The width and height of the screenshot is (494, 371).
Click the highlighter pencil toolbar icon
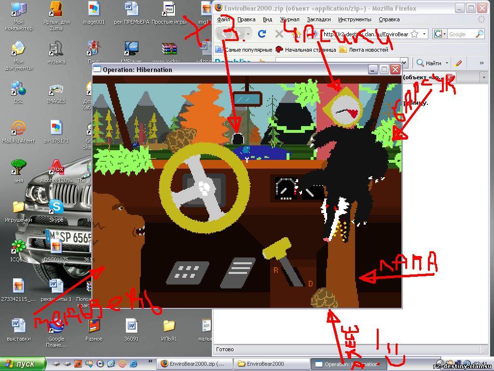[x=458, y=63]
